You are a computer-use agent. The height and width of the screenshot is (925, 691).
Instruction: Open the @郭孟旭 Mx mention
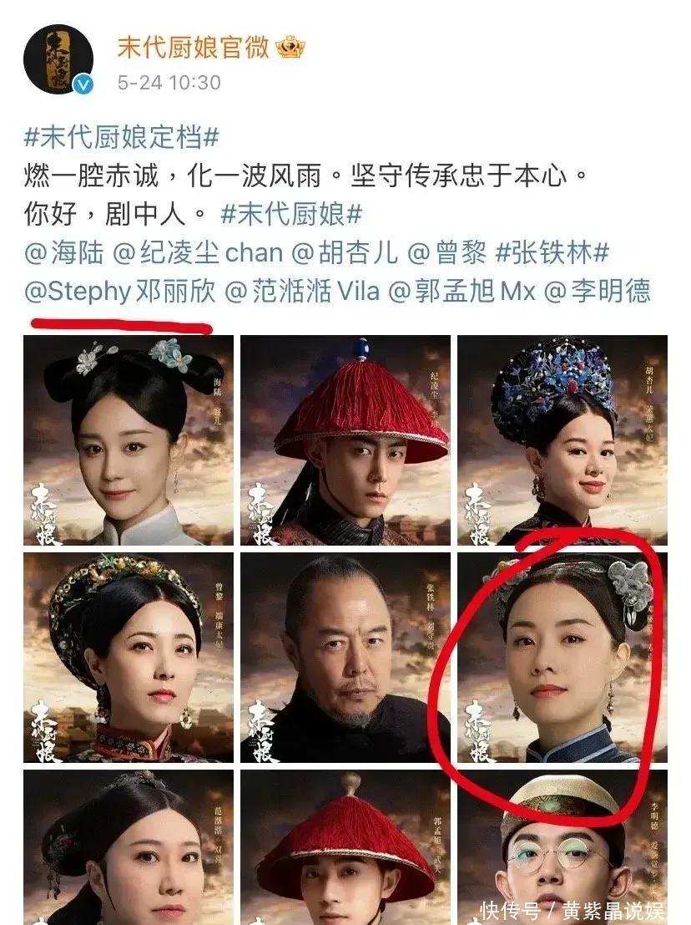point(462,292)
